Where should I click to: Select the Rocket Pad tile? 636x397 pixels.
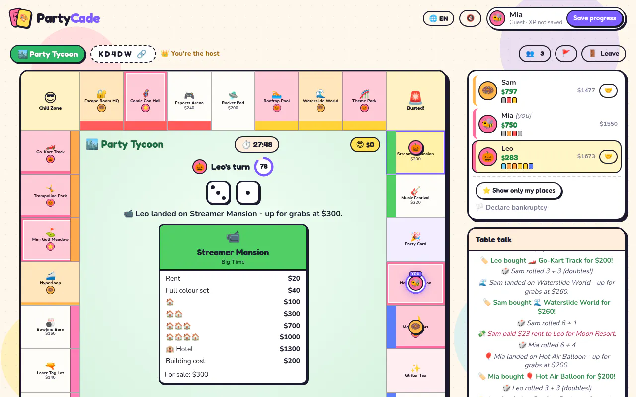tap(233, 101)
